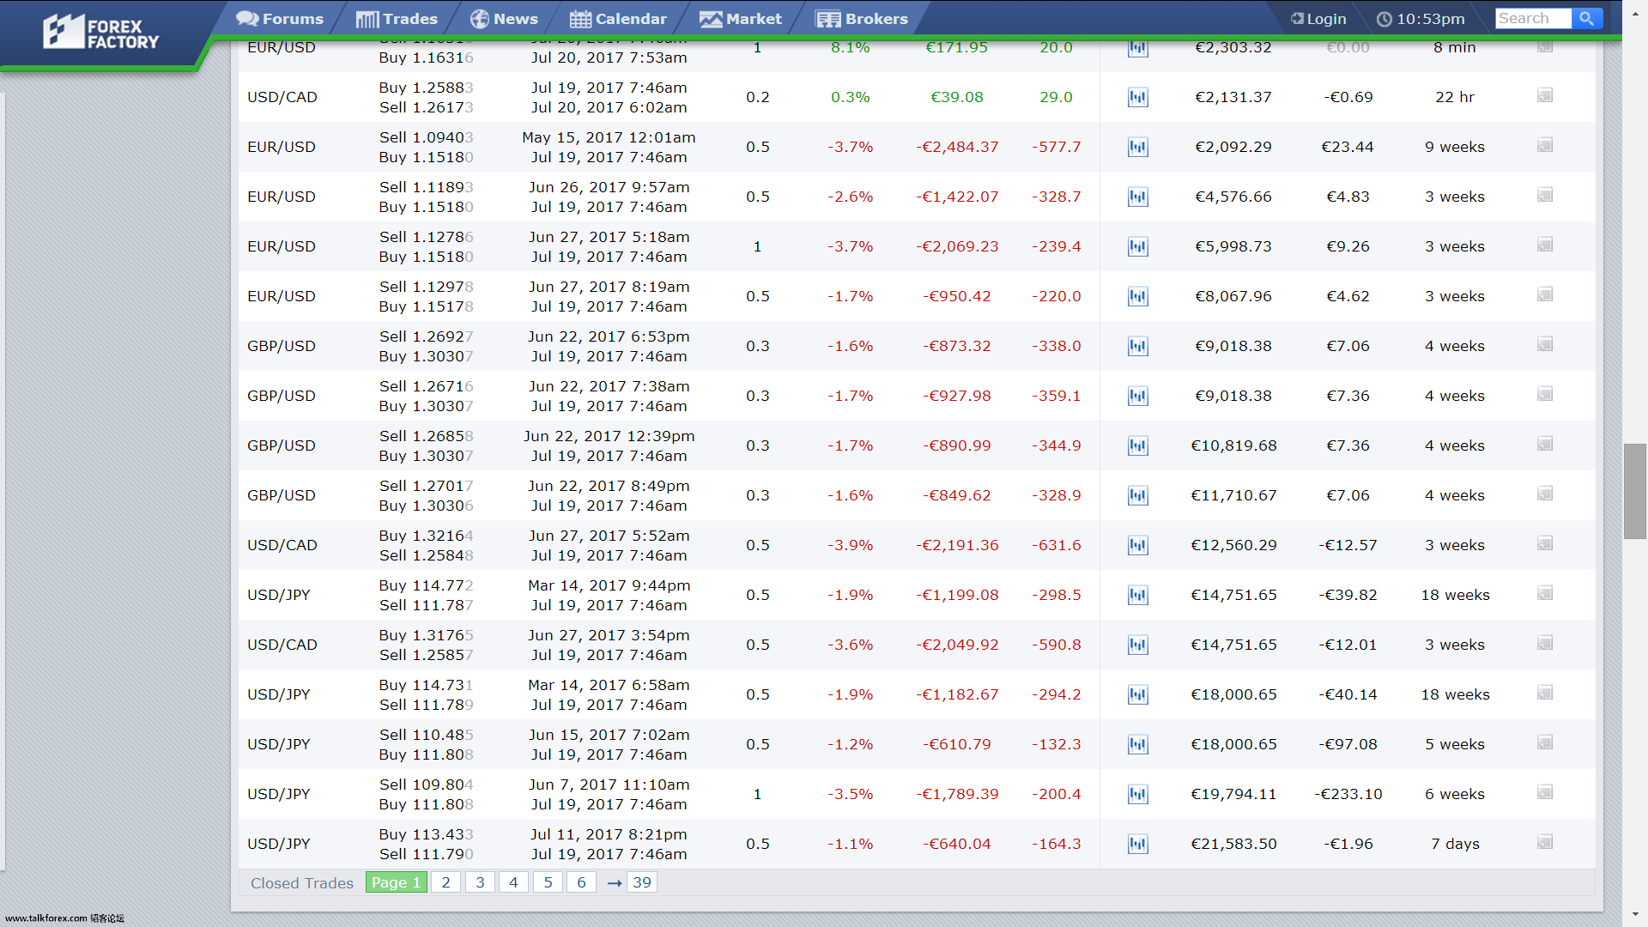Click comment icon on the 5 weeks row

click(x=1545, y=742)
